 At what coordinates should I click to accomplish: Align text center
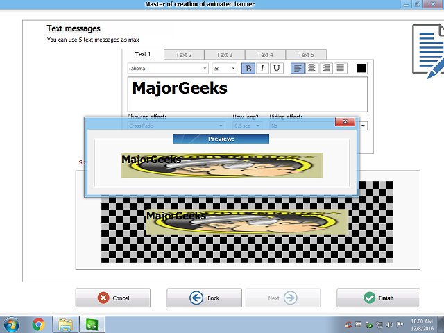click(x=311, y=68)
